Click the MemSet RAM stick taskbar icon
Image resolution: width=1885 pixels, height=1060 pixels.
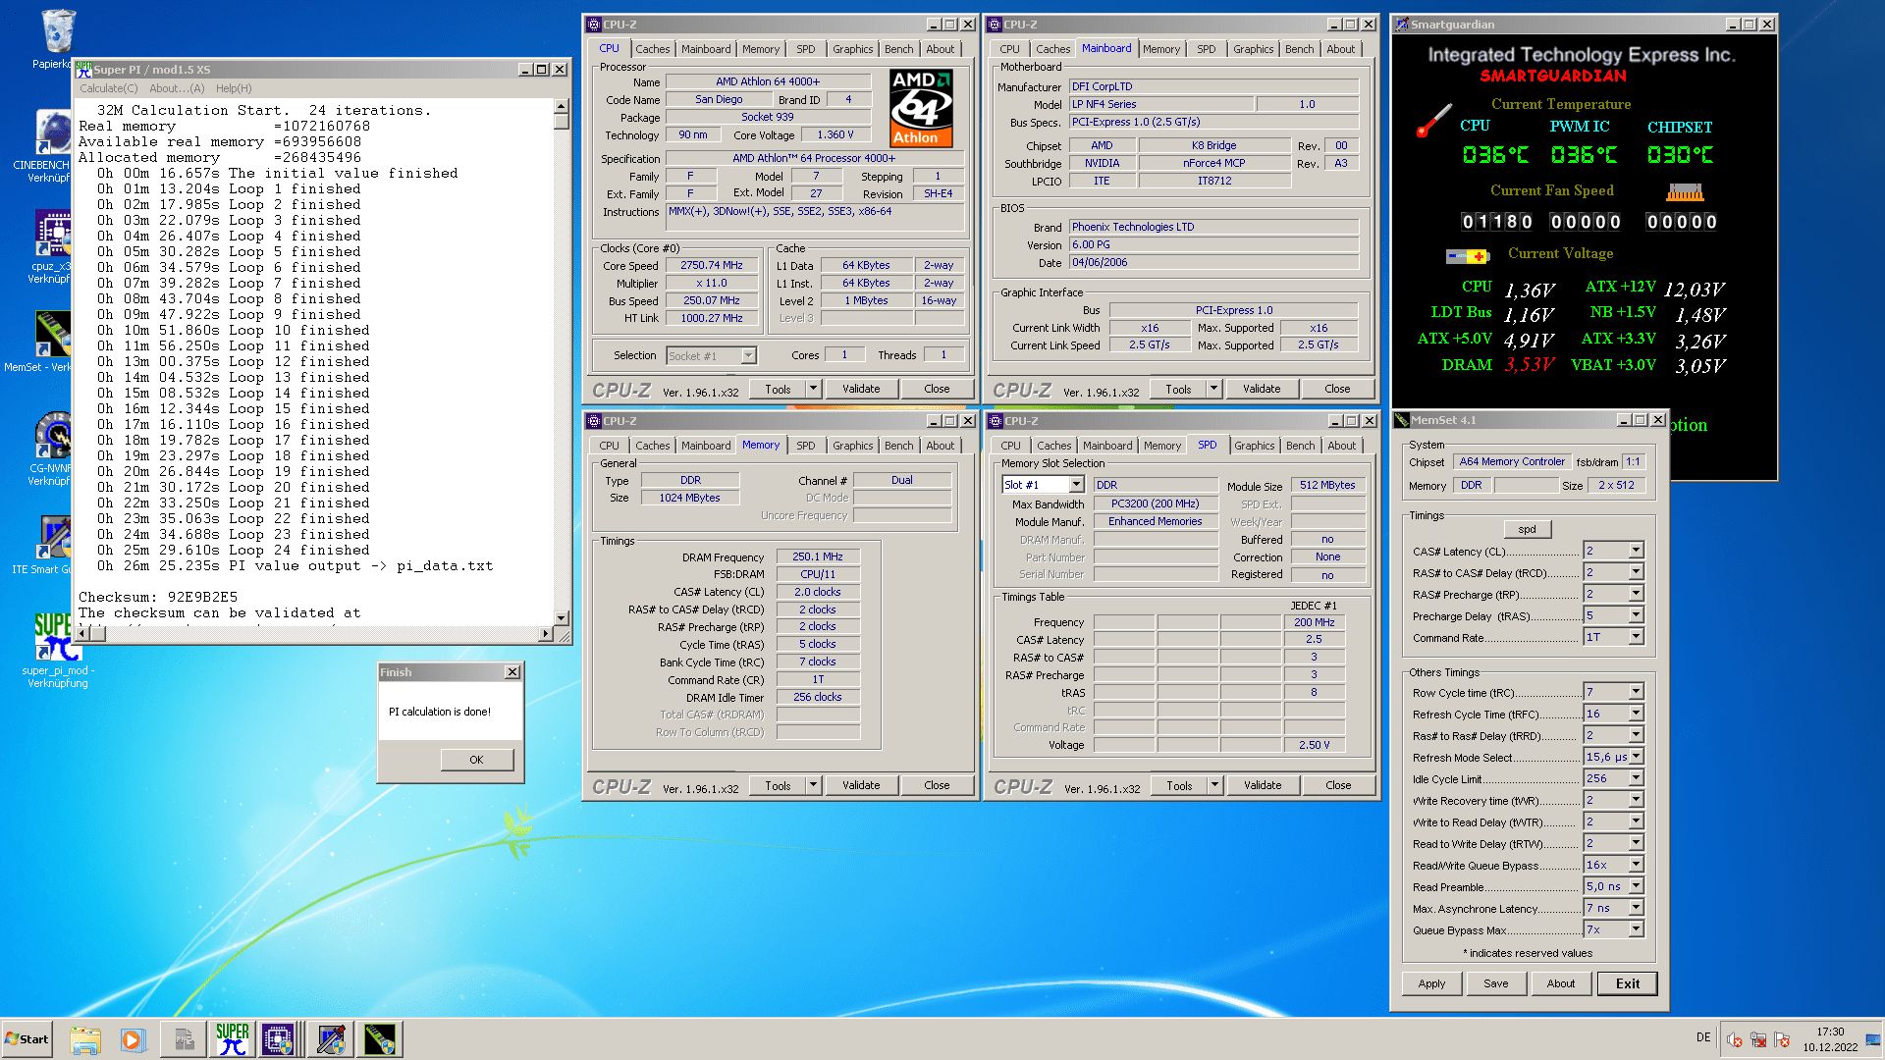pyautogui.click(x=380, y=1039)
